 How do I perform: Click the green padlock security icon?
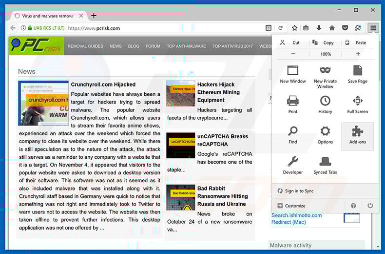tap(30, 28)
